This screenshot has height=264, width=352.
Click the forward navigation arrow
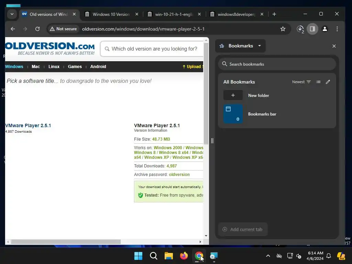coord(25,29)
